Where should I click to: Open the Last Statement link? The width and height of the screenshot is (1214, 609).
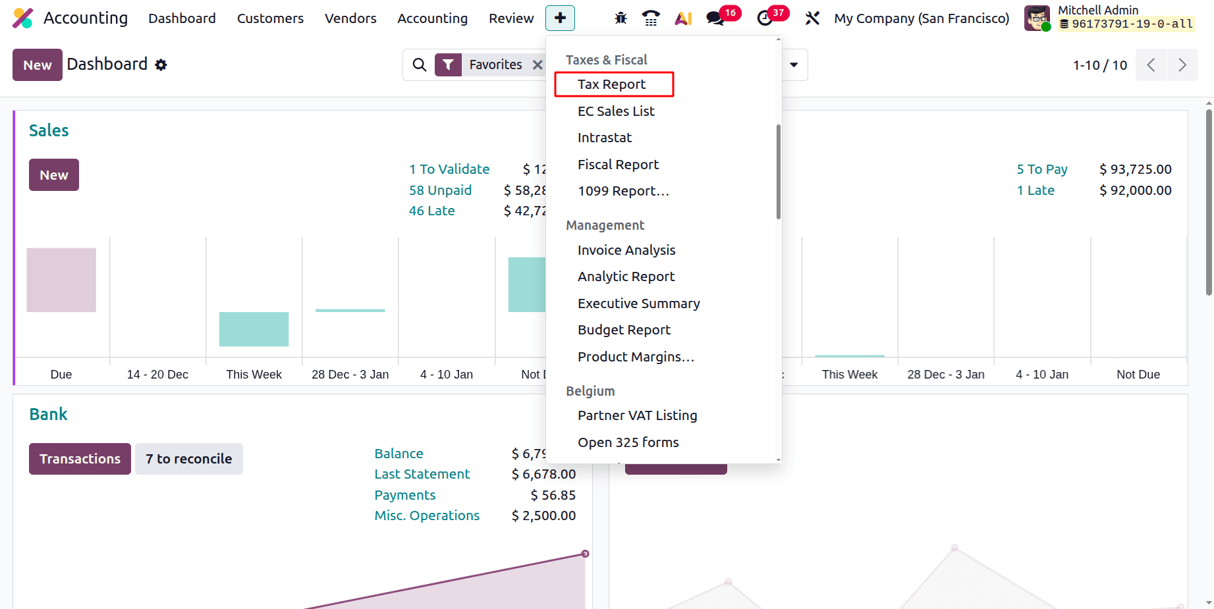[x=422, y=474]
